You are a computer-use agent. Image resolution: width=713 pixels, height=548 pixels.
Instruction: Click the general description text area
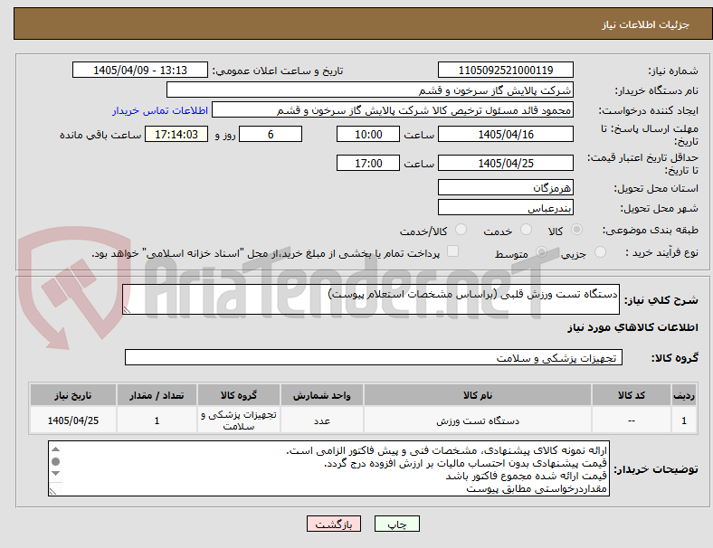371,299
